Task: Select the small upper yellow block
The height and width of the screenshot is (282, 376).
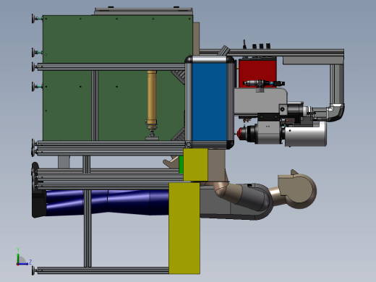Action: [195, 165]
